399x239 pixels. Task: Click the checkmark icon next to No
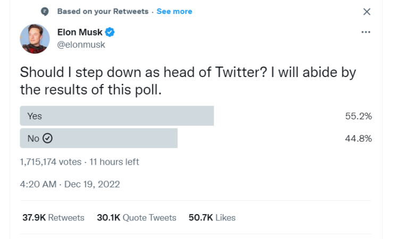47,138
